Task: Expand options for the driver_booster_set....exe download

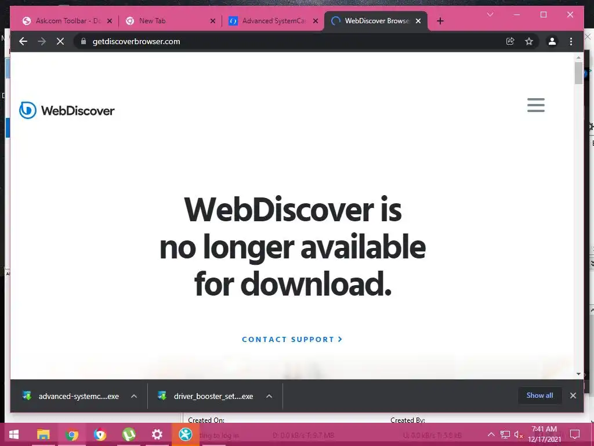Action: point(269,396)
